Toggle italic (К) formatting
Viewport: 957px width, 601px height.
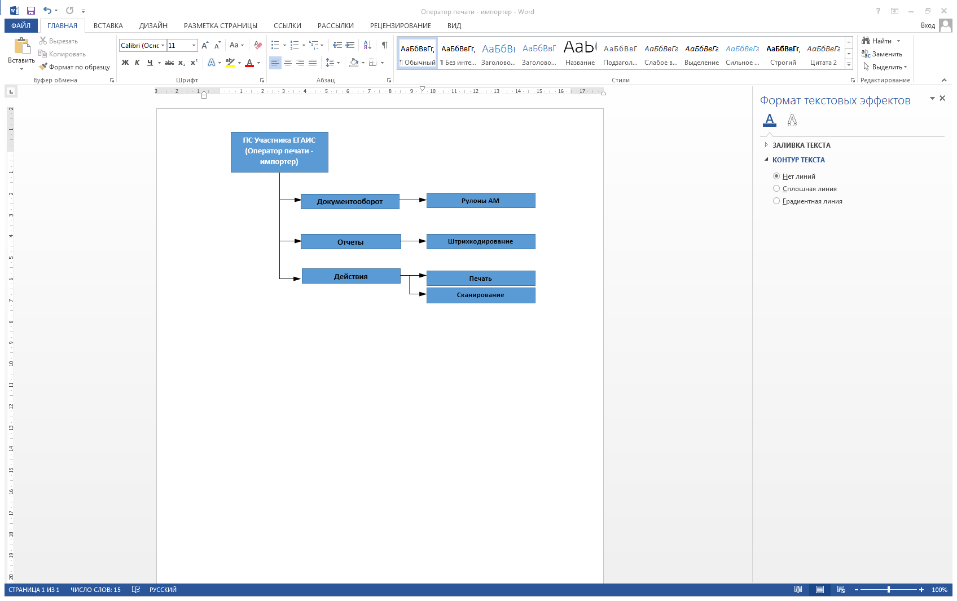click(137, 63)
